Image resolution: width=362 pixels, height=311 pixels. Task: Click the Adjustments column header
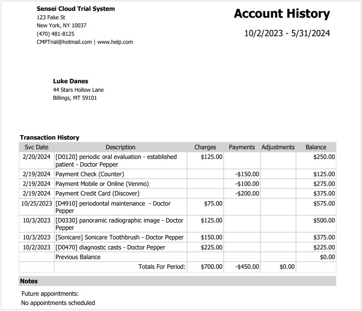pos(278,147)
